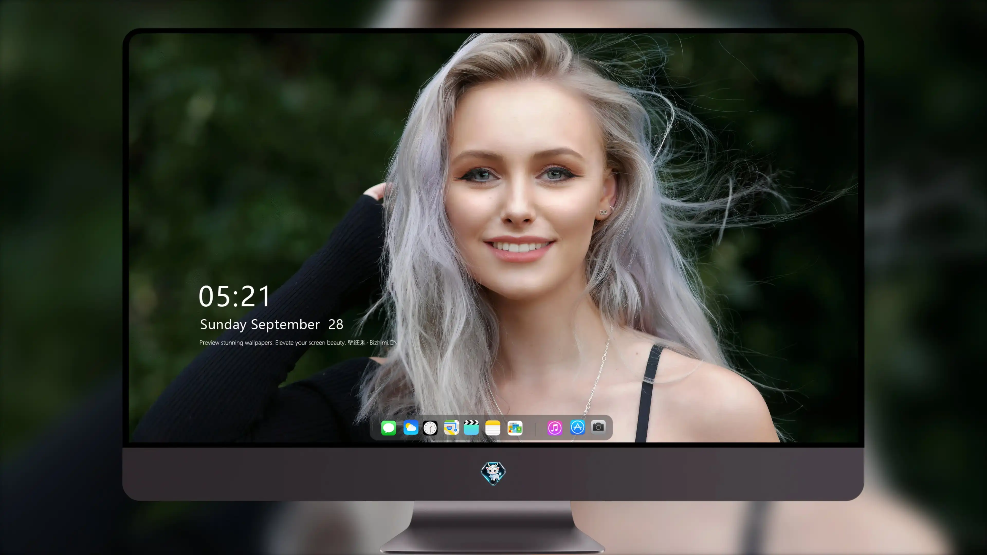Click the 'Preview stunning wallpapers' caption text

[x=298, y=343]
